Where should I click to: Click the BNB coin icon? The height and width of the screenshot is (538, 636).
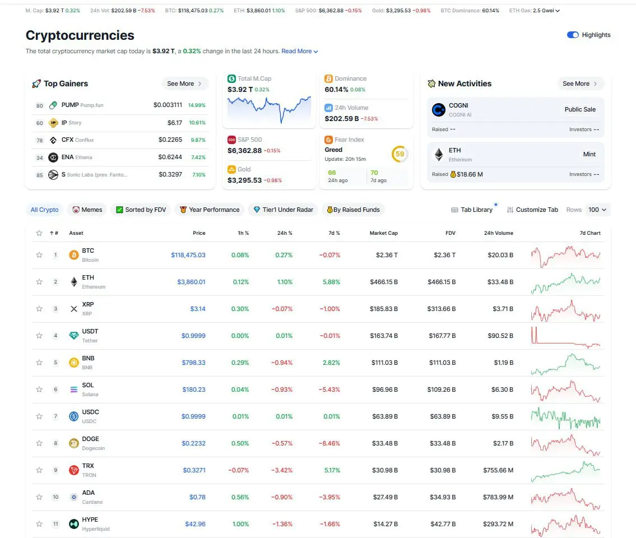point(74,363)
